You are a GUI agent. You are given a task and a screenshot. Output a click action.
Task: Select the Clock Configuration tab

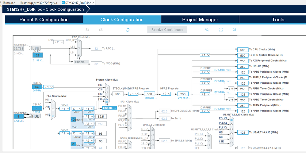[x=122, y=20]
